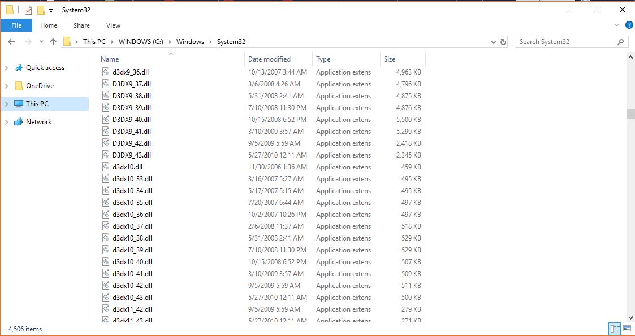Click Windows in the address breadcrumb

click(190, 42)
